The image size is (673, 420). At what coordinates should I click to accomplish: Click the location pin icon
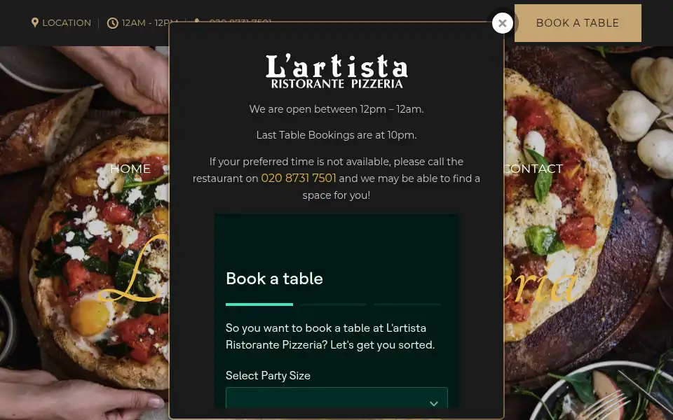35,22
